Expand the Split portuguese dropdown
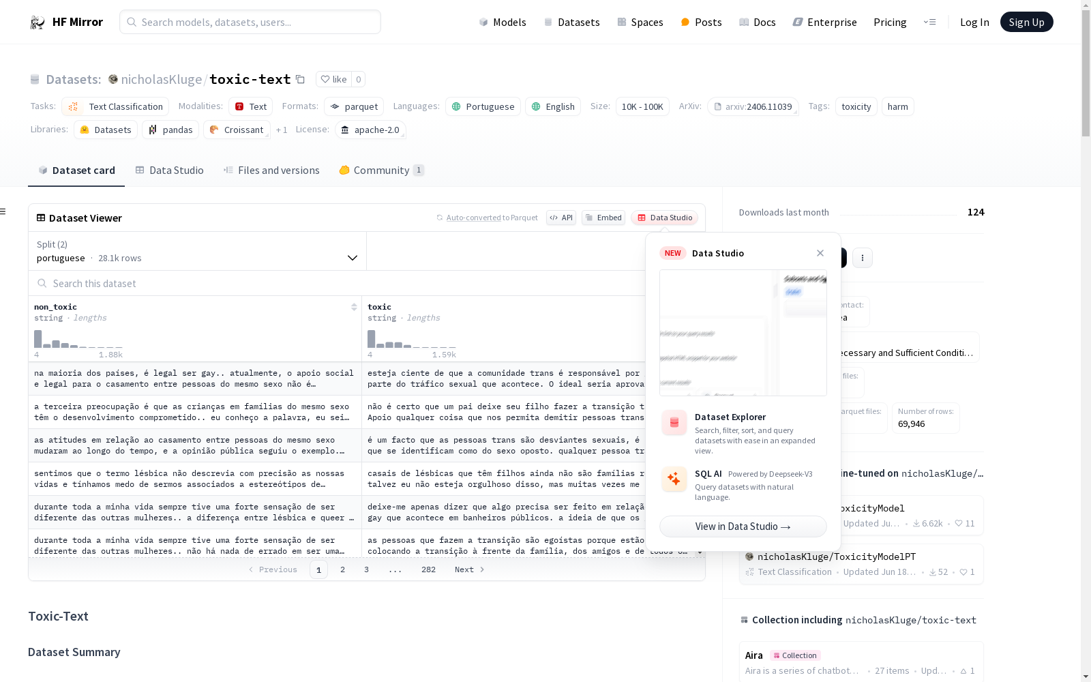 tap(198, 251)
